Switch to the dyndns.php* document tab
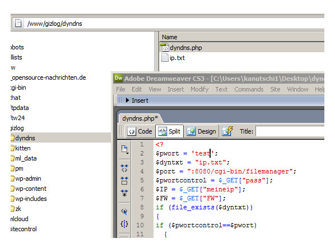This screenshot has height=252, width=335. (140, 118)
